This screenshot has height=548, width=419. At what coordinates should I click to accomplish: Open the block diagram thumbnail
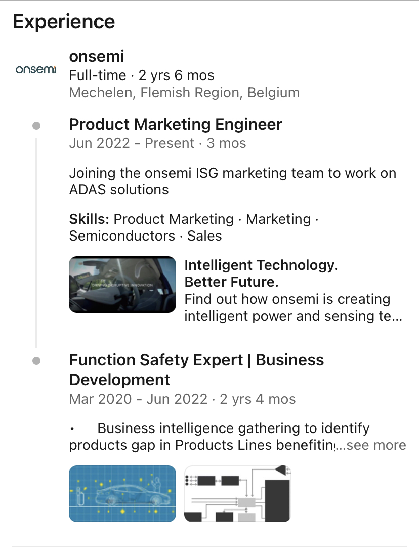[x=237, y=494]
